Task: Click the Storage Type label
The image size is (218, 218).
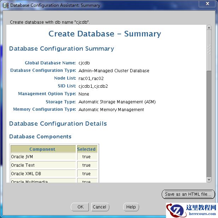Action: click(x=61, y=102)
